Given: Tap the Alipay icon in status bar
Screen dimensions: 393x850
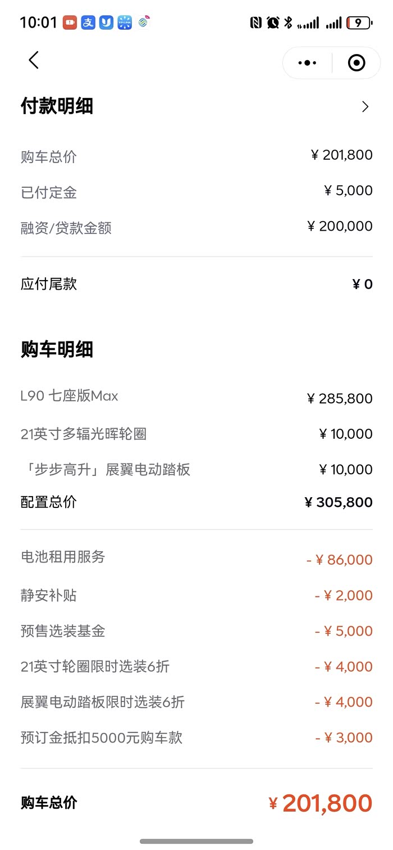Looking at the screenshot, I should coord(88,23).
